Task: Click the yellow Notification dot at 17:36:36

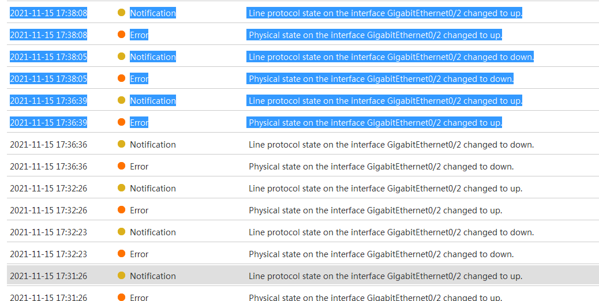Action: [x=121, y=144]
